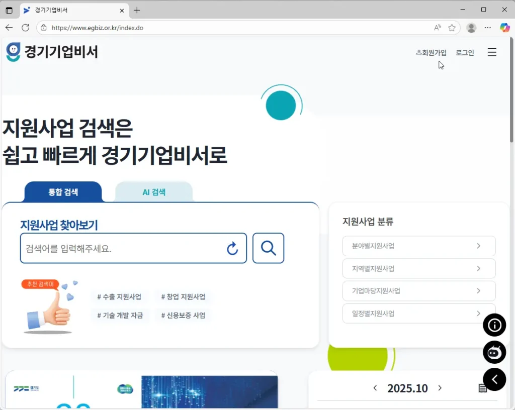Click the magnifying glass search button
Screen dimensions: 515x410
pos(268,248)
